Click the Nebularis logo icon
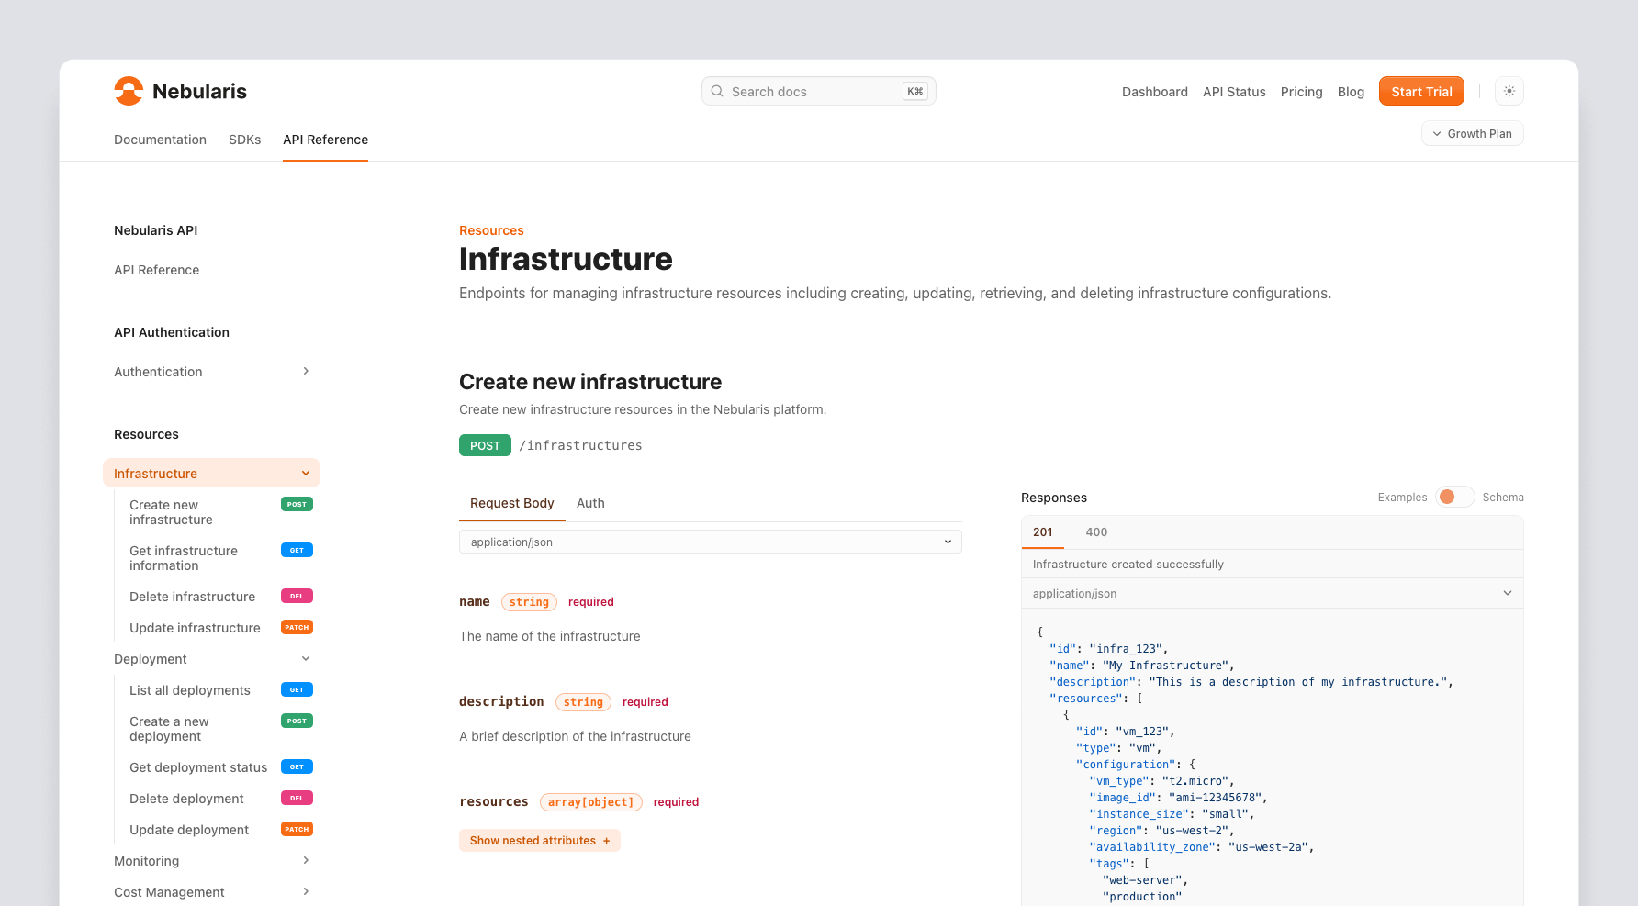 coord(129,90)
